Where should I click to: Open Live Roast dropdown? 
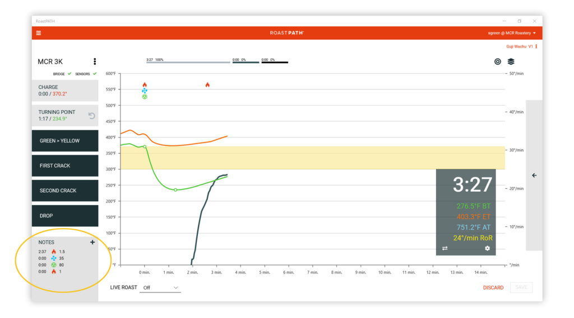pyautogui.click(x=160, y=288)
